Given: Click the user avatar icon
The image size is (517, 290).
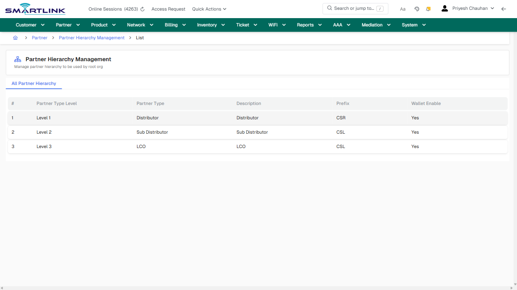Looking at the screenshot, I should 444,8.
